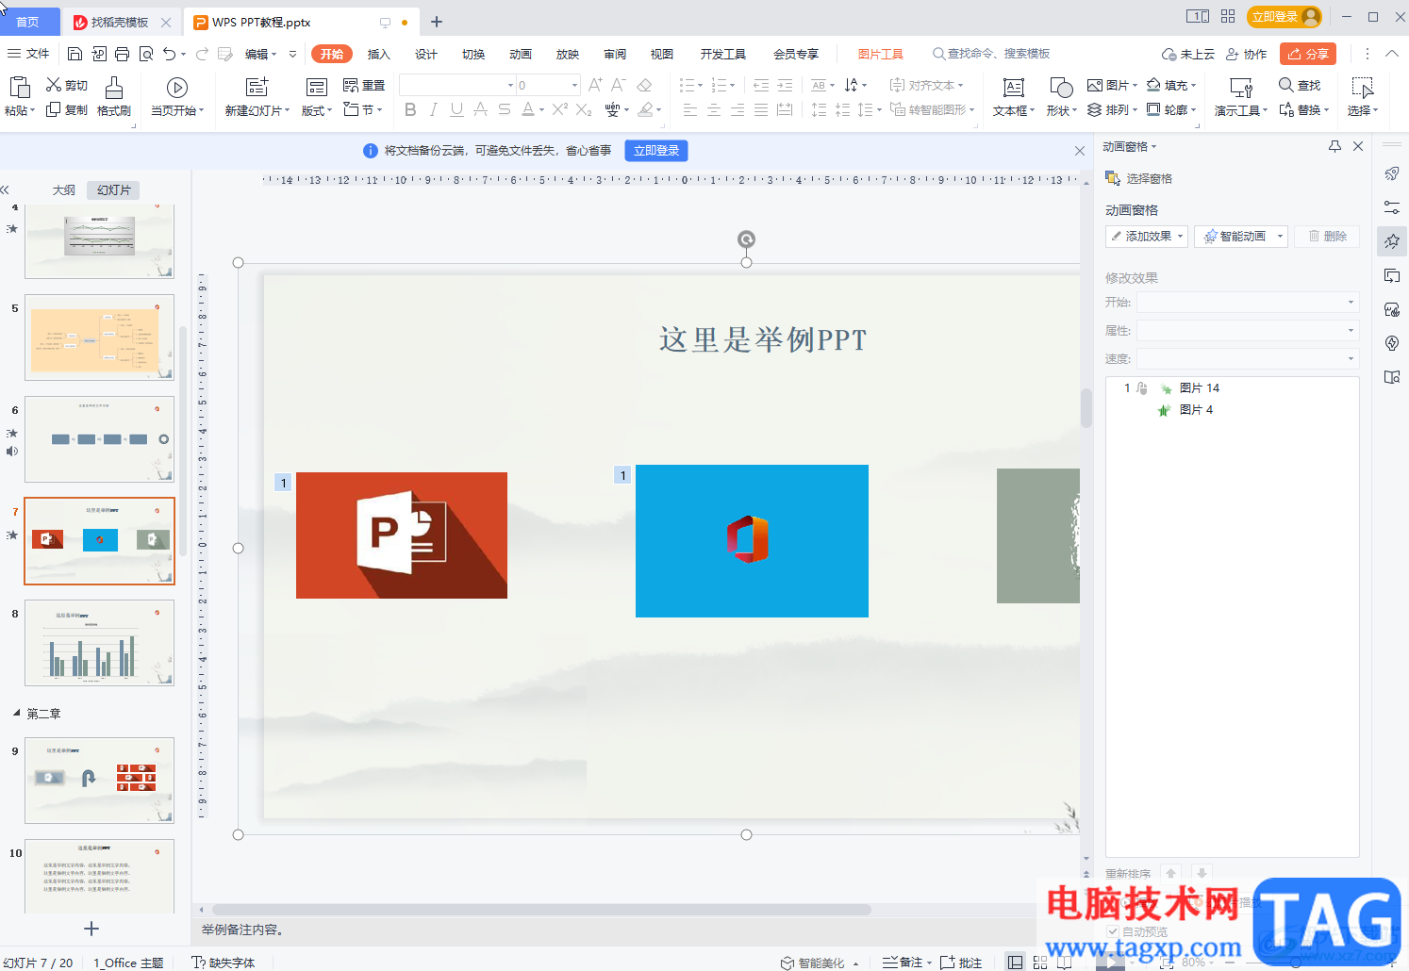Close the cloud backup notification bar
Viewport: 1409px width, 971px height.
[x=1080, y=151]
